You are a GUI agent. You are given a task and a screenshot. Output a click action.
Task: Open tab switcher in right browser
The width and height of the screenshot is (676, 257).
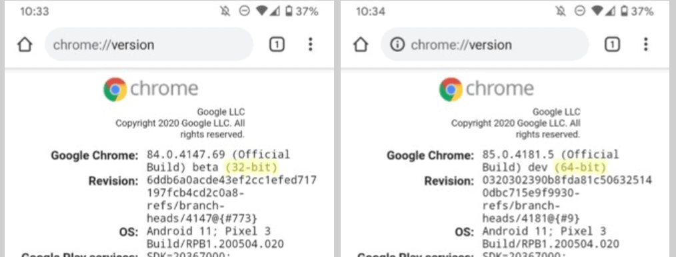[x=612, y=45]
